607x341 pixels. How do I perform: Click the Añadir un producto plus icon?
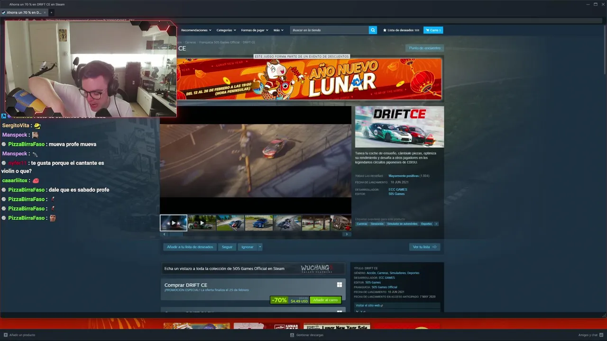pos(6,335)
